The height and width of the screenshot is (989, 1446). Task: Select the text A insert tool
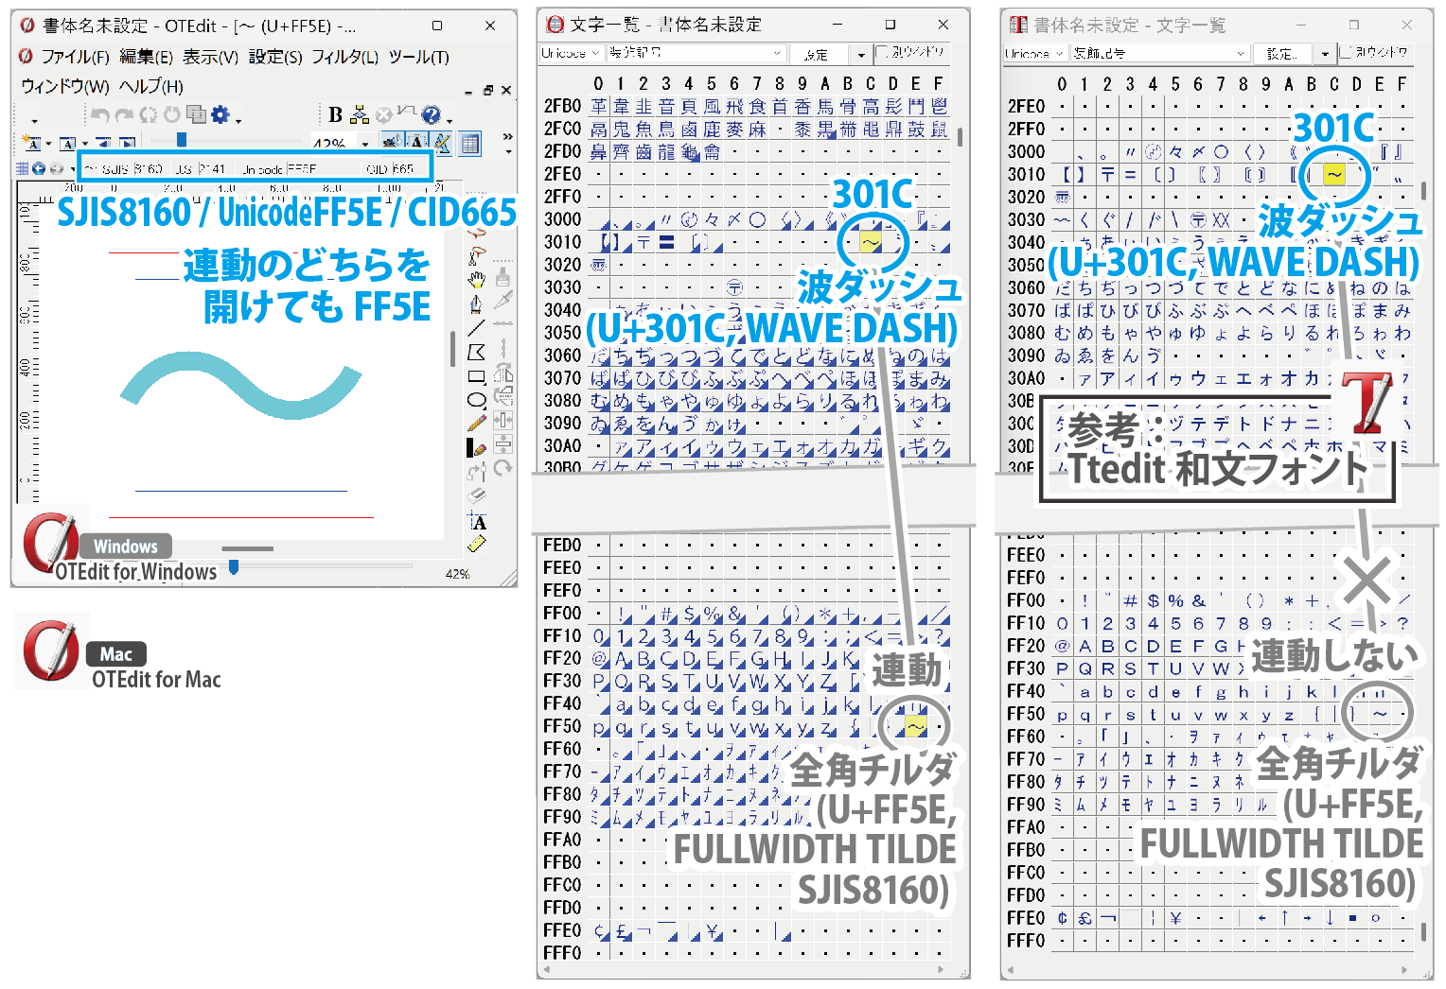tap(477, 521)
